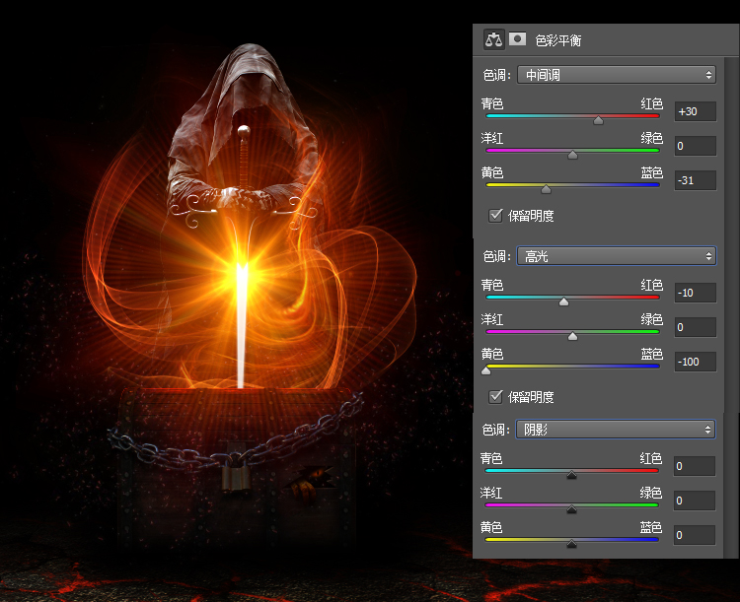
Task: Open the 中间调 (Midtones) tone dropdown
Action: pyautogui.click(x=616, y=75)
